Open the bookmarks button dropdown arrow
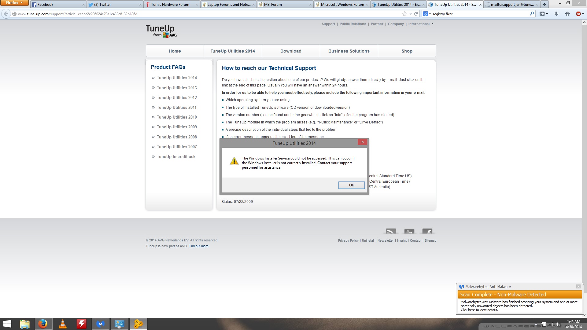587x330 pixels. [x=547, y=14]
